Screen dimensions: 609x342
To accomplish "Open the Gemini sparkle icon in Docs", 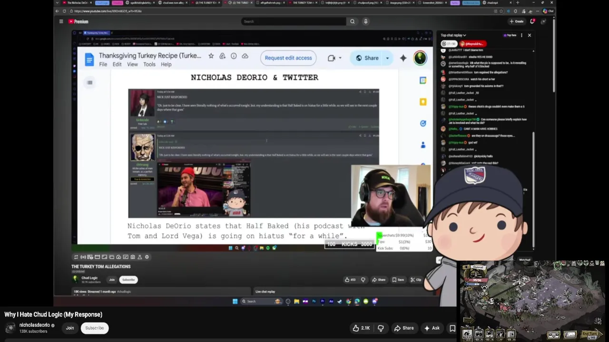I will tap(403, 58).
